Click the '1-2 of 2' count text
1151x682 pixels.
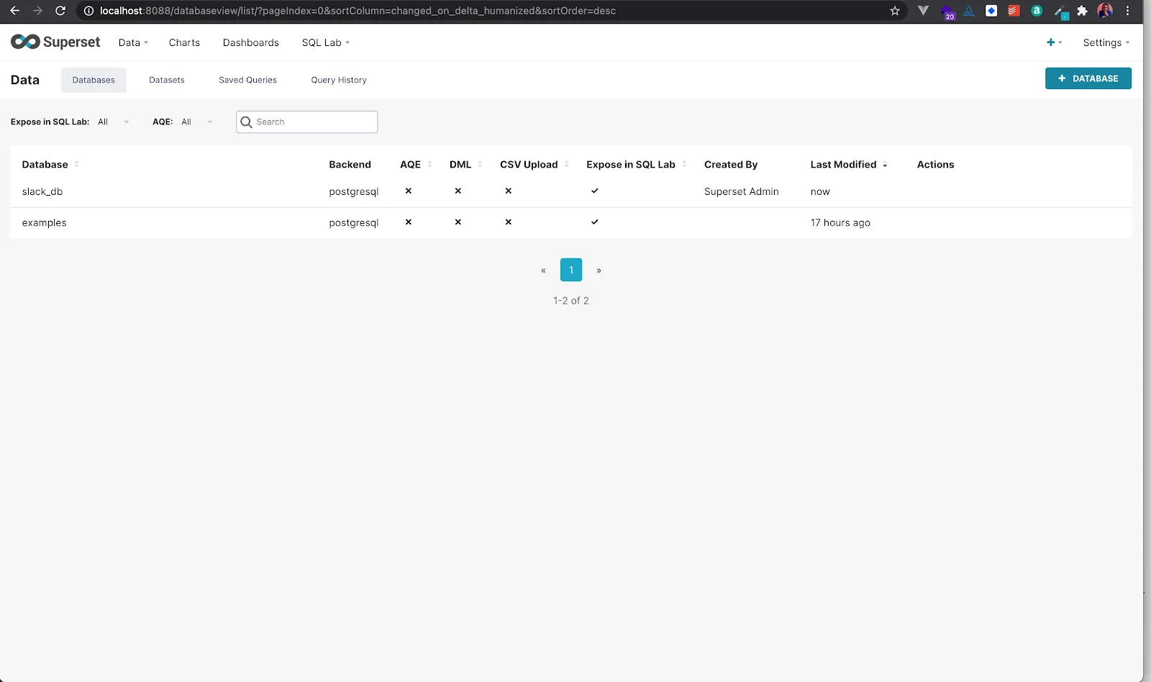pos(571,301)
